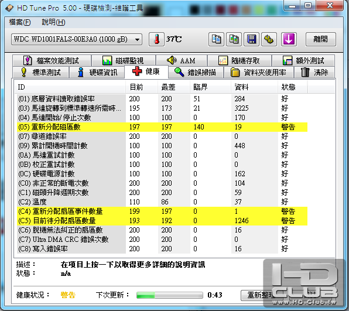Select the (07) 尋道錯誤率 row

pos(162,136)
